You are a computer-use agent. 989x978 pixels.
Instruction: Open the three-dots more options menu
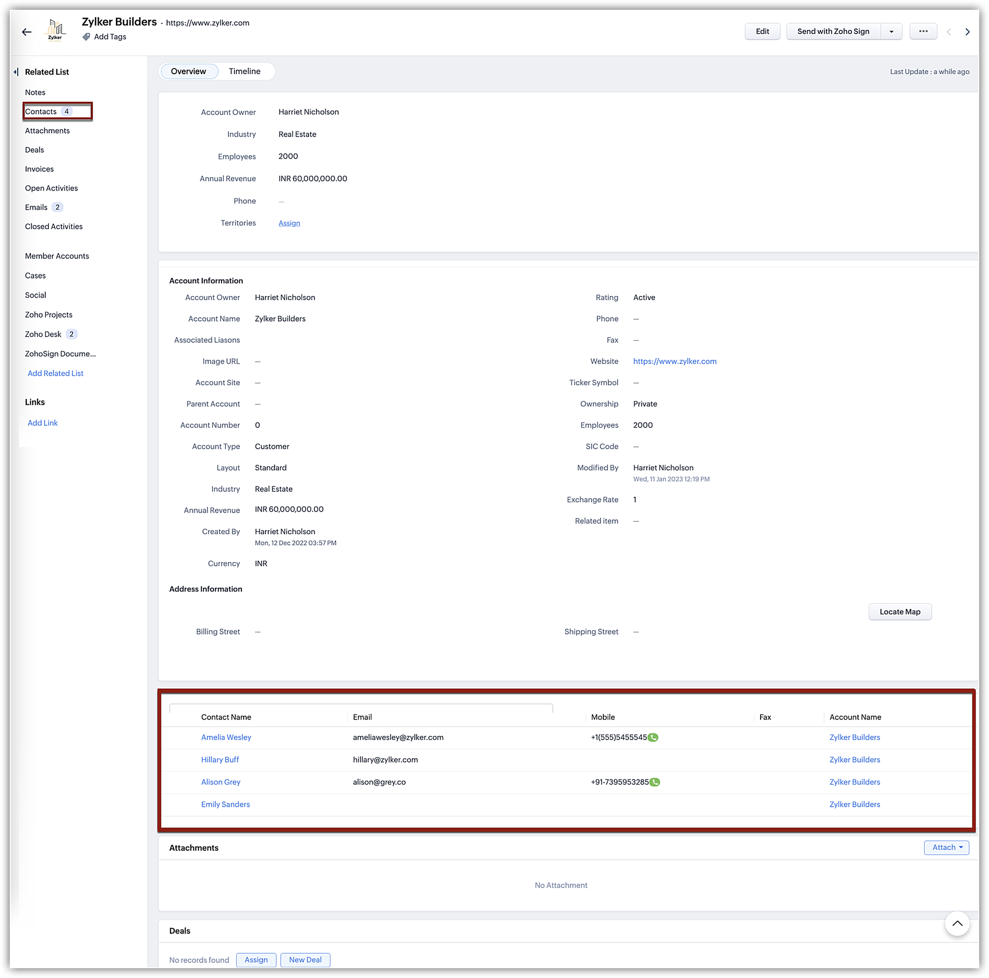click(x=922, y=31)
